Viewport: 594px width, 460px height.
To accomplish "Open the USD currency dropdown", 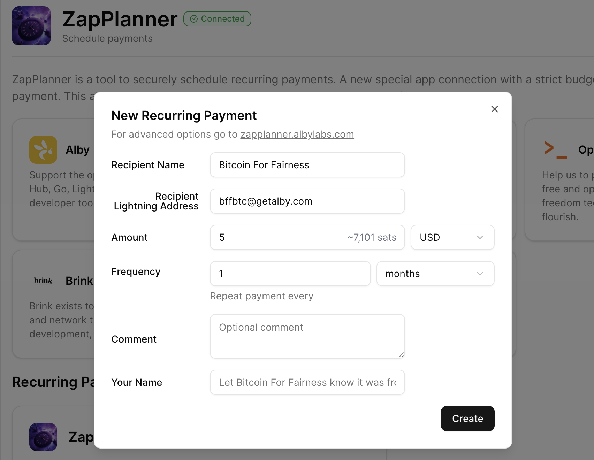I will click(452, 237).
